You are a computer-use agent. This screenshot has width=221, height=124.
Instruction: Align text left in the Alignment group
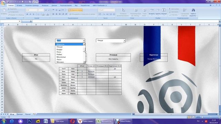coord(53,14)
